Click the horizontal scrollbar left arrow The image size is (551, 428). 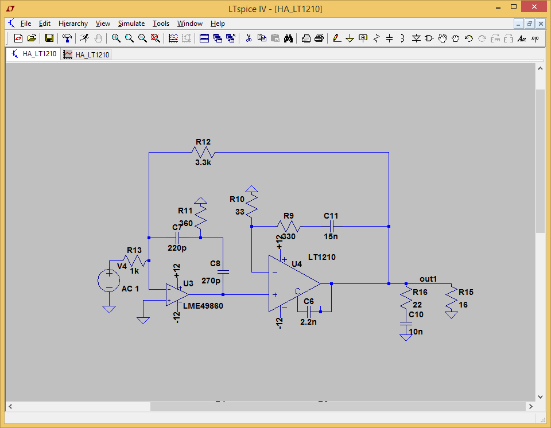pyautogui.click(x=10, y=406)
